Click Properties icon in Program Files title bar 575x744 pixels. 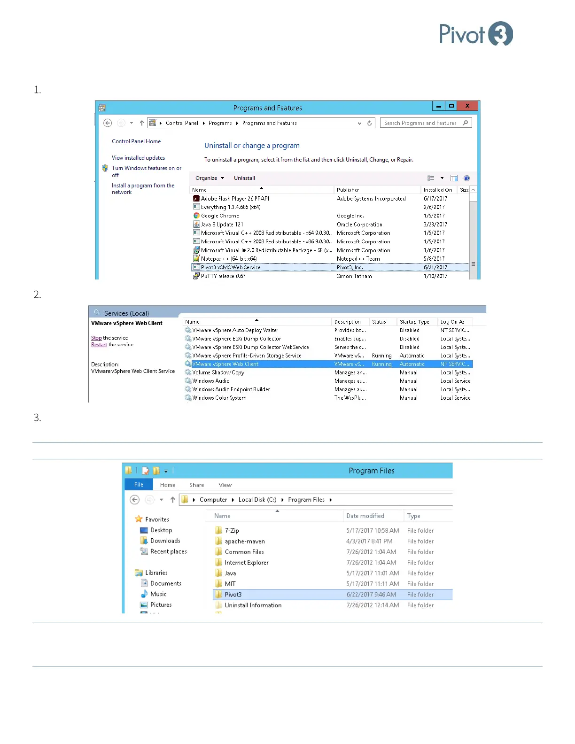tap(146, 471)
